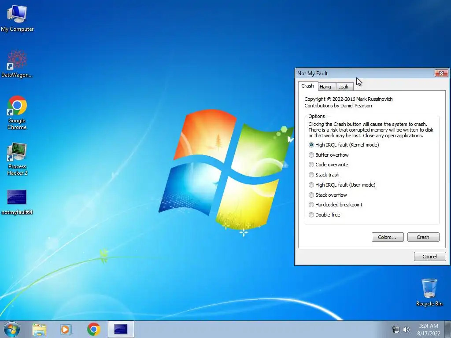Screen dimensions: 451x338
Task: Open Process Hacker 2 desktop shortcut
Action: click(17, 158)
